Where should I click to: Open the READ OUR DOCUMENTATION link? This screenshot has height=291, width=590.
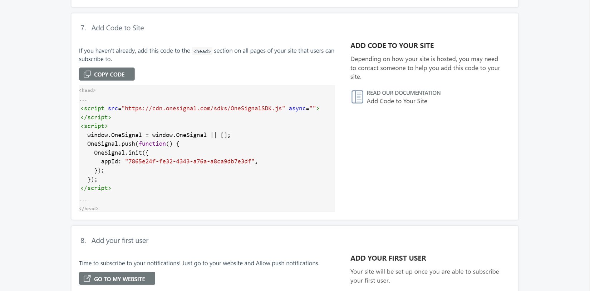tap(403, 93)
